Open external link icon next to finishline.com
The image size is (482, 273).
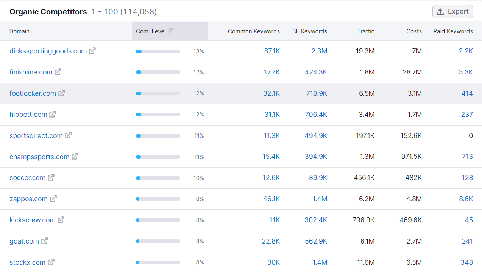click(58, 72)
